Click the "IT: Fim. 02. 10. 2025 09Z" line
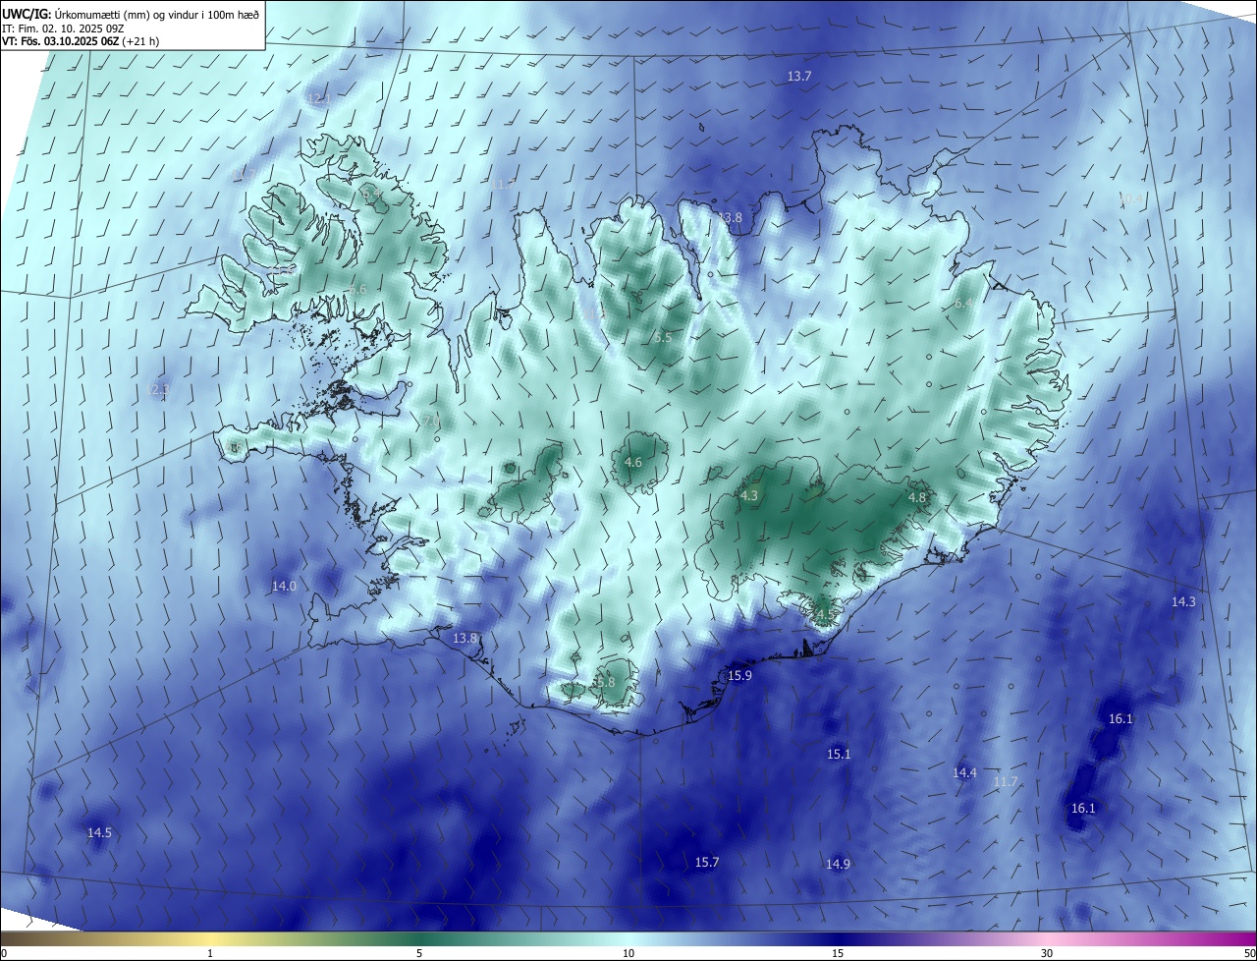This screenshot has width=1257, height=961. pyautogui.click(x=62, y=28)
